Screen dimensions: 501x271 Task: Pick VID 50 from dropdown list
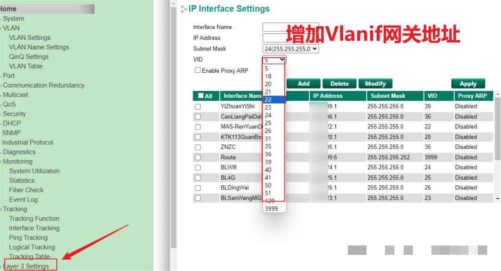tap(274, 185)
